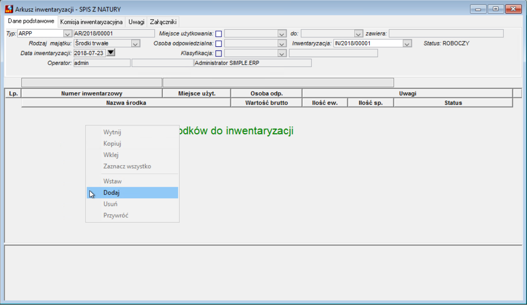527x305 pixels.
Task: Open the Komisja inwentaryzacyjna tab
Action: point(91,22)
